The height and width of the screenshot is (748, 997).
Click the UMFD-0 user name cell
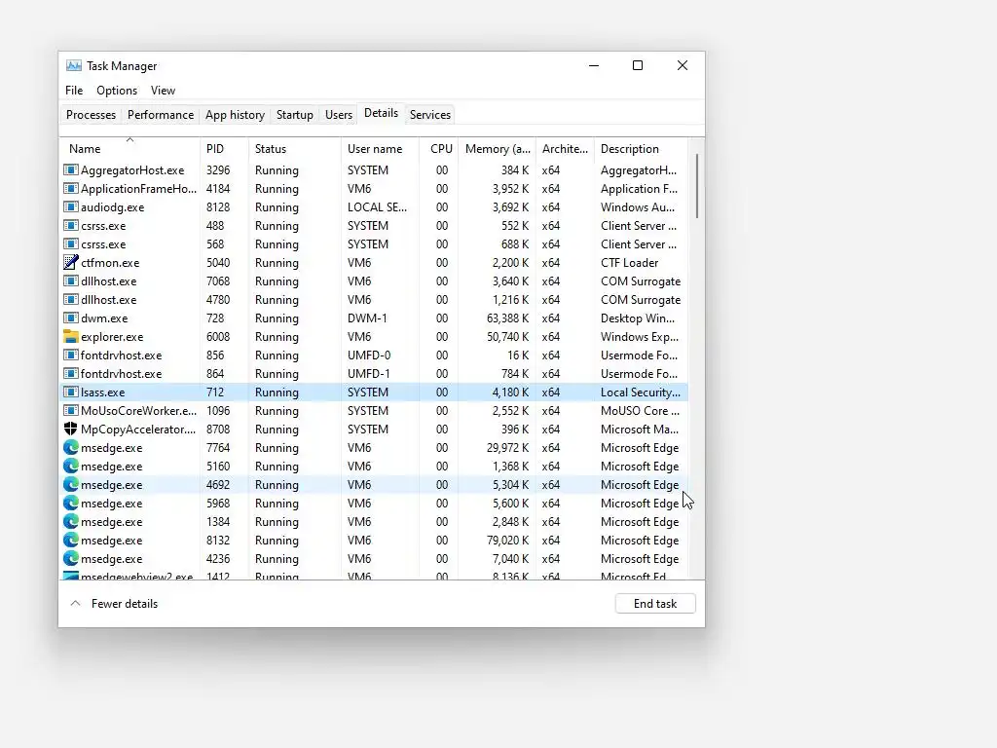coord(369,355)
